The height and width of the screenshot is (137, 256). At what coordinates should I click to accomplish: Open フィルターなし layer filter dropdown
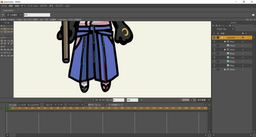[x=223, y=29]
